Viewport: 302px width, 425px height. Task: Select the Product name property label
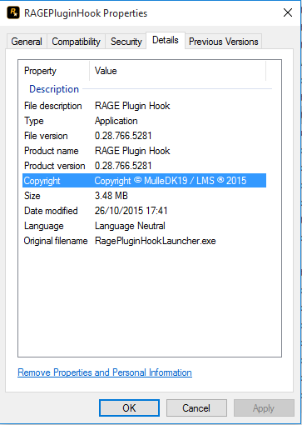tap(52, 151)
